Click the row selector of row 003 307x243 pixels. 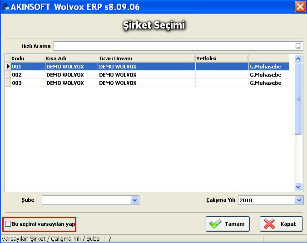pyautogui.click(x=8, y=83)
